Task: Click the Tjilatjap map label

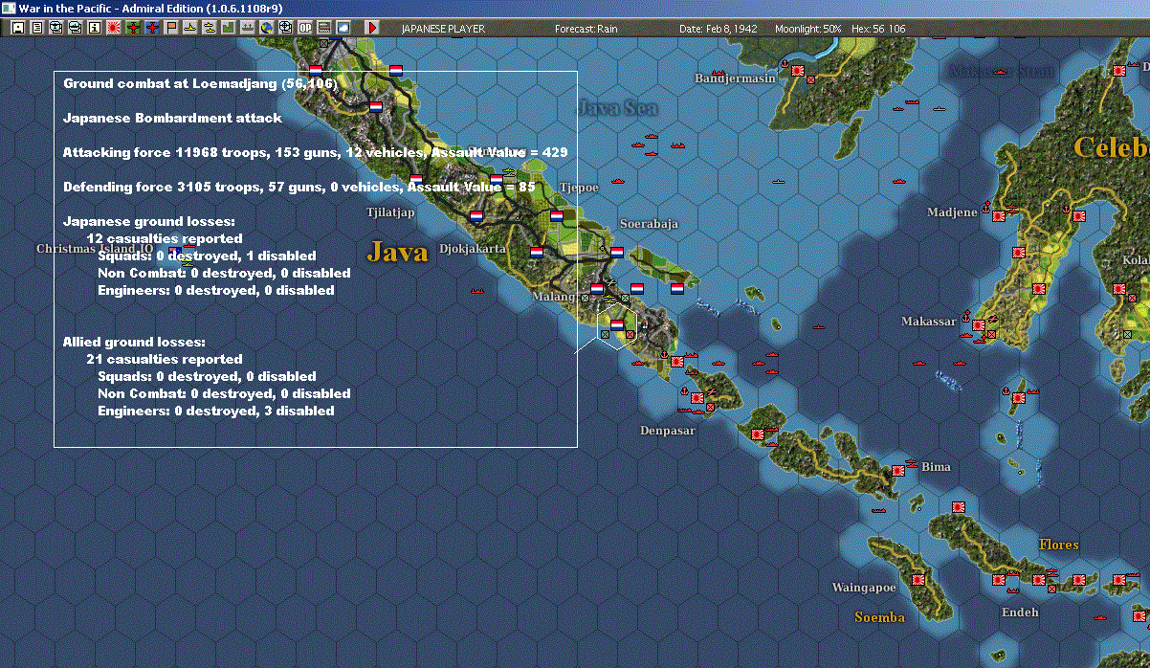Action: [x=390, y=212]
